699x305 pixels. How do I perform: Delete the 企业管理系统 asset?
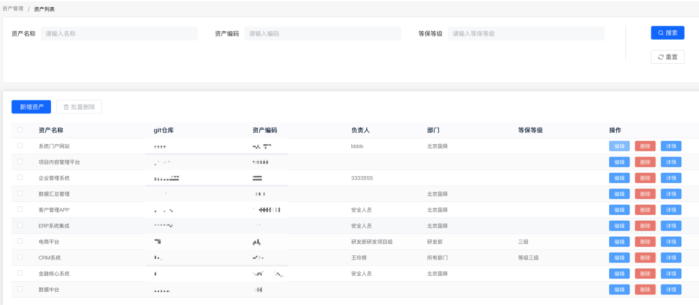pyautogui.click(x=645, y=178)
